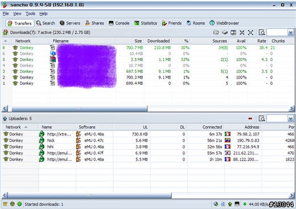Open the Help menu
This screenshot has width=296, height=209.
pyautogui.click(x=43, y=14)
